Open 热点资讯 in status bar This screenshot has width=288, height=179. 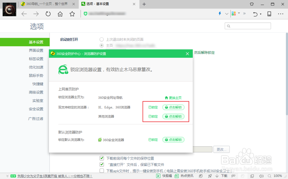click(184, 176)
